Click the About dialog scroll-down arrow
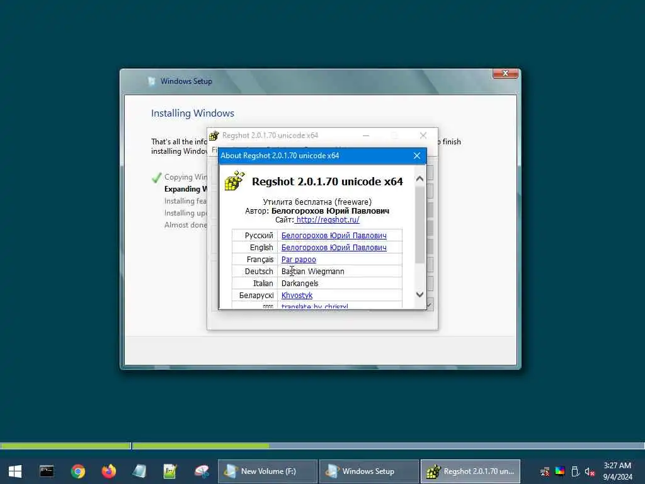645x484 pixels. coord(420,295)
